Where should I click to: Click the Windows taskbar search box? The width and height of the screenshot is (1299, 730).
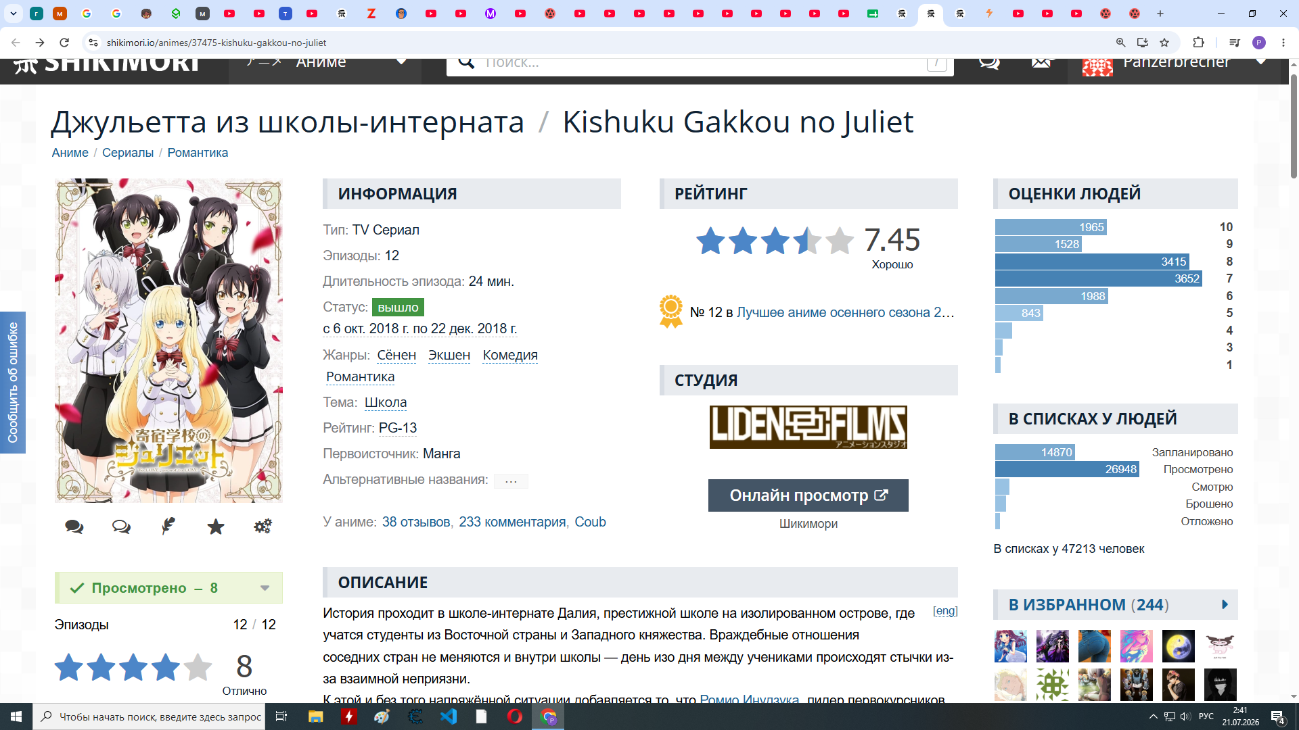click(x=150, y=716)
